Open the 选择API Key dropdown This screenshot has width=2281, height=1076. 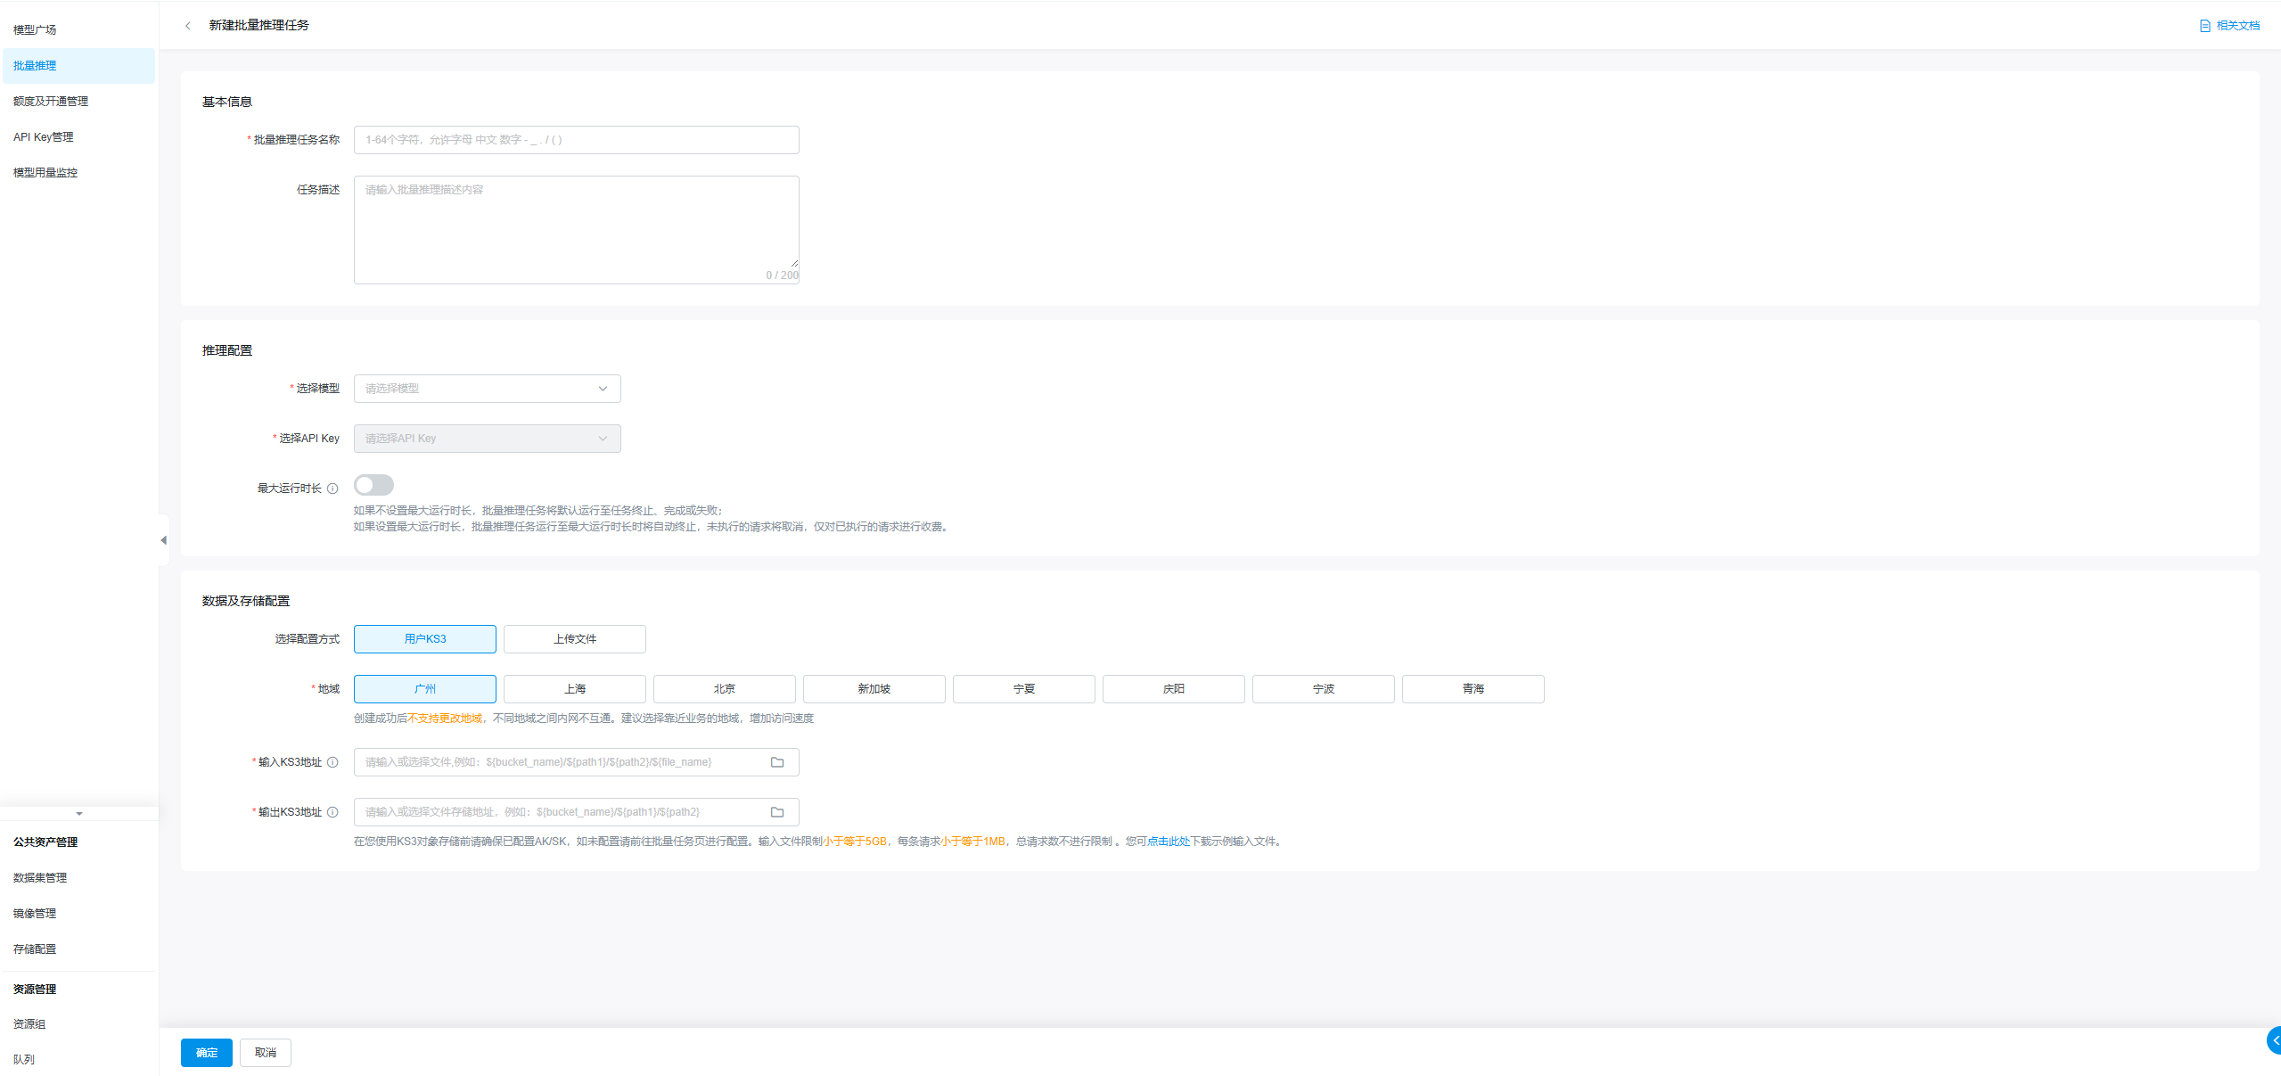pyautogui.click(x=487, y=439)
